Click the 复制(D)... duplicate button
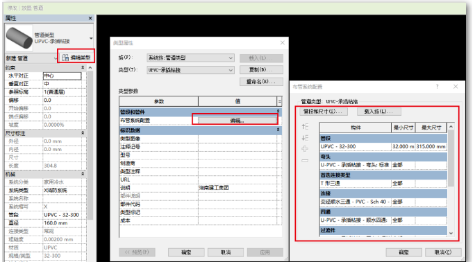The image size is (475, 262). 261,70
